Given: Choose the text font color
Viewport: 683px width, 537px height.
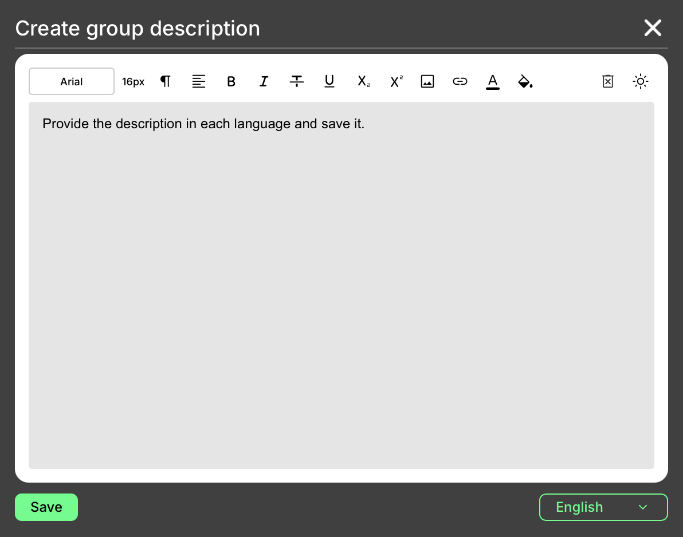Looking at the screenshot, I should pyautogui.click(x=493, y=81).
